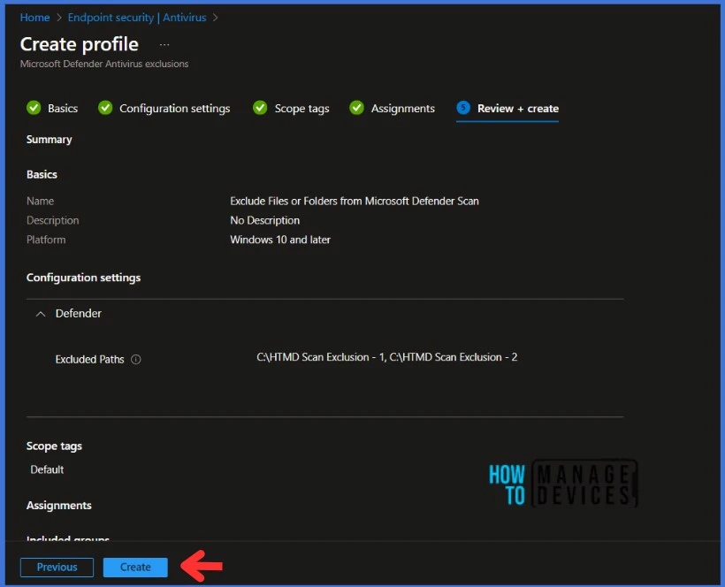Click 'Windows 10 and later' platform value

[280, 240]
